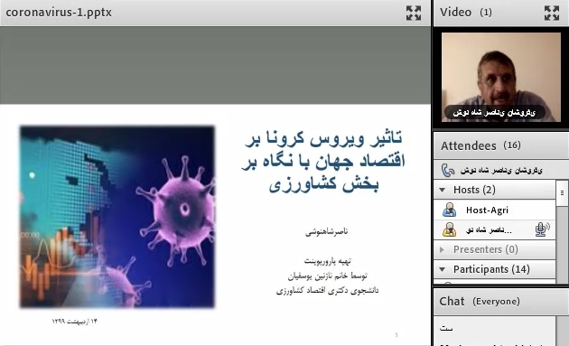This screenshot has width=569, height=346.
Task: Click the first chat message line
Action: coord(446,329)
